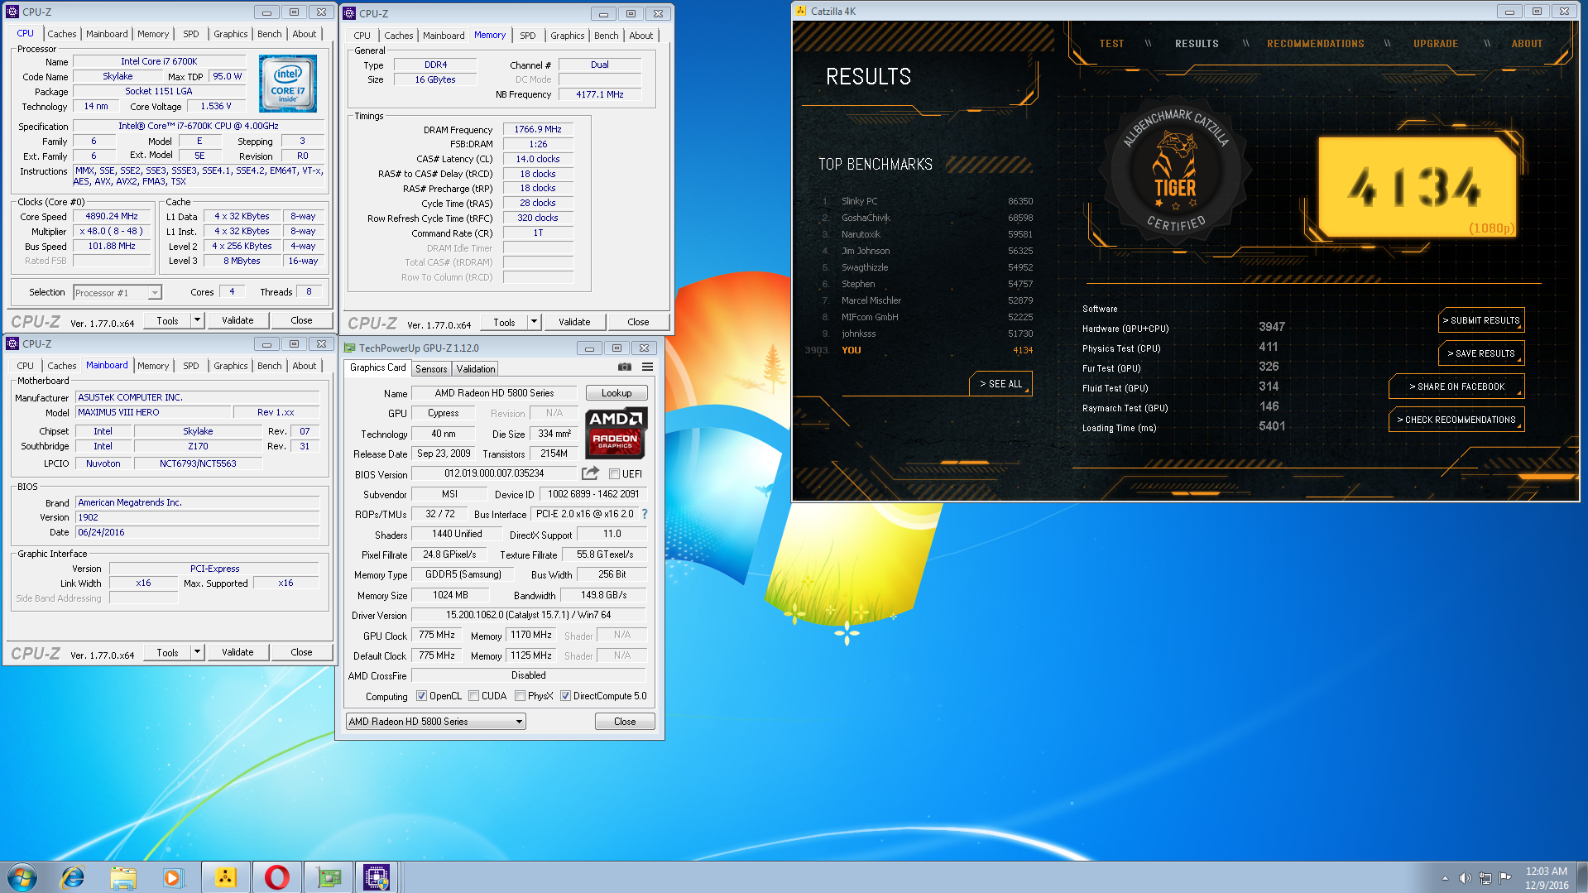Toggle the UEFI checkbox in GPU-Z

point(614,474)
